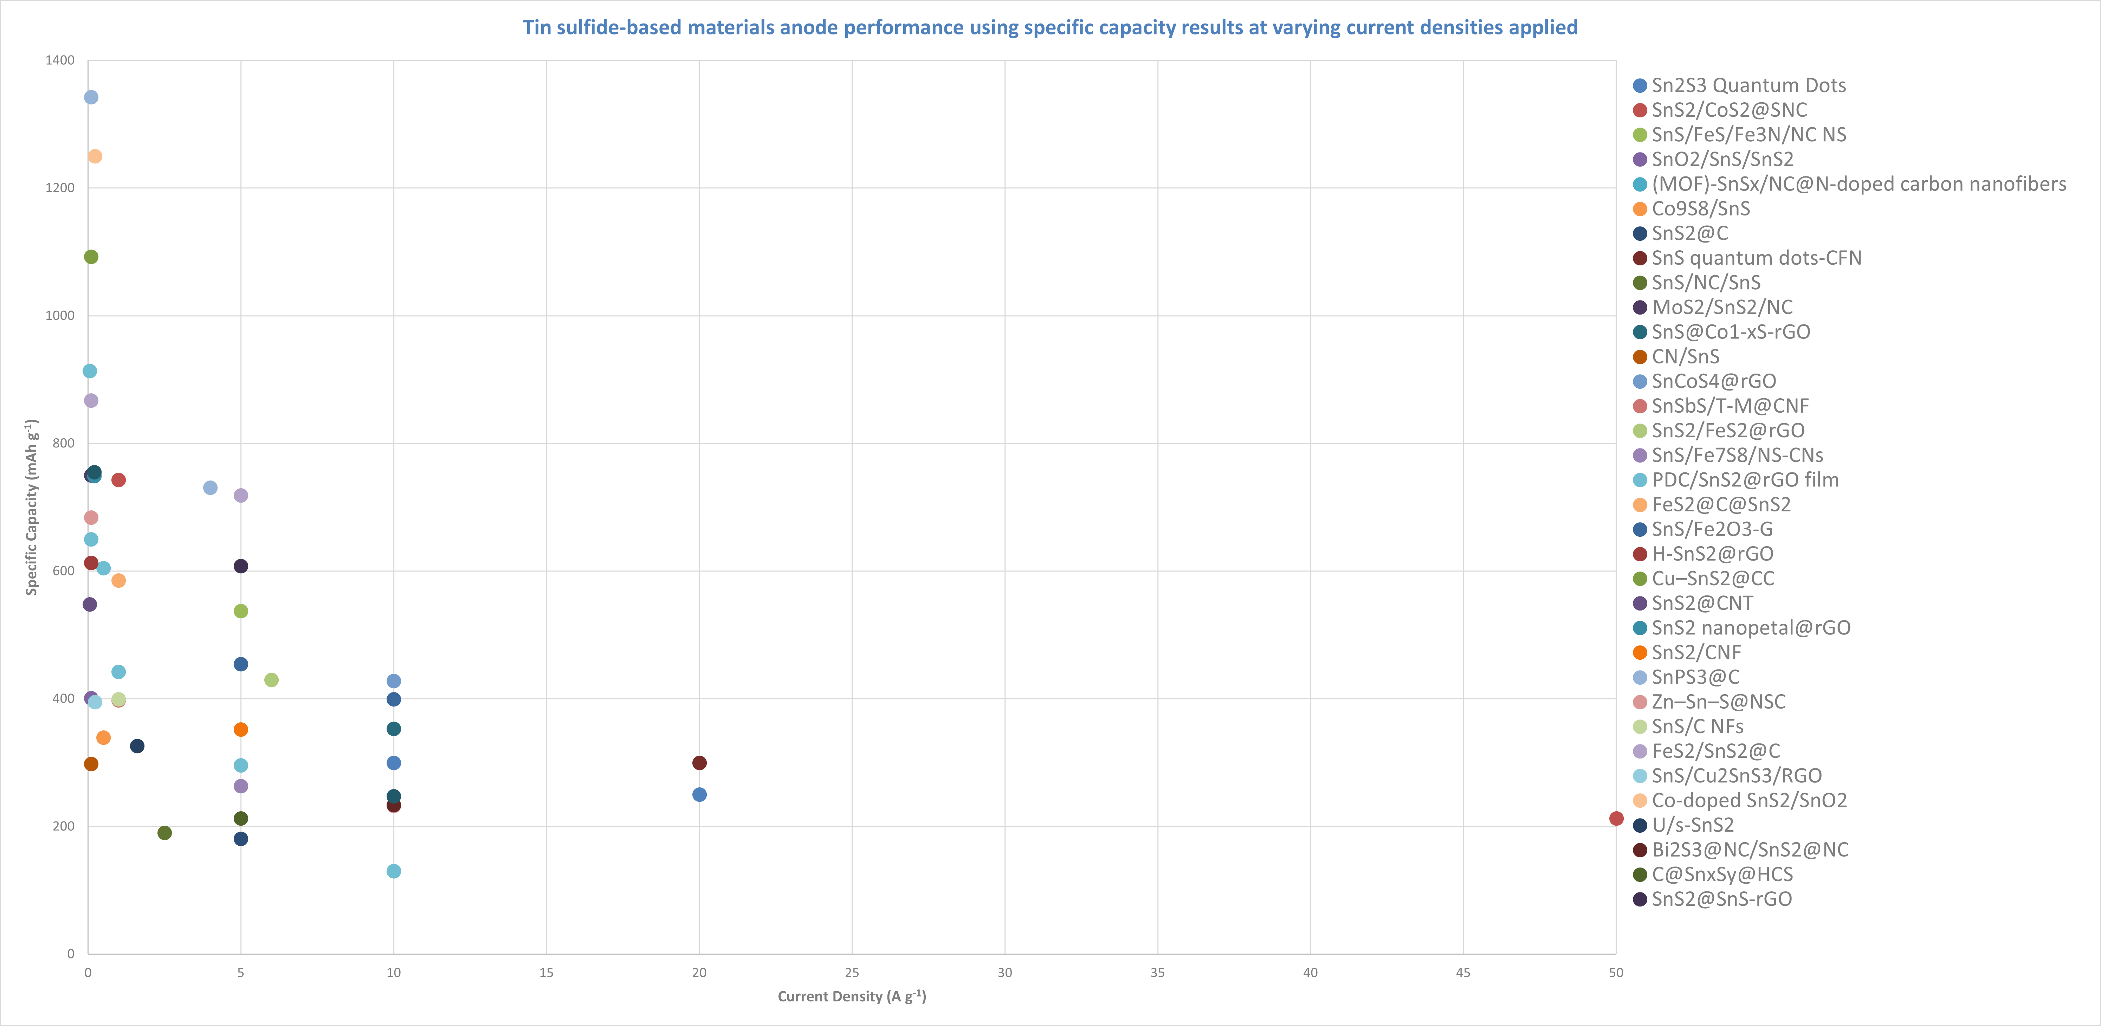Click the Specific Capacity axis title

32,507
